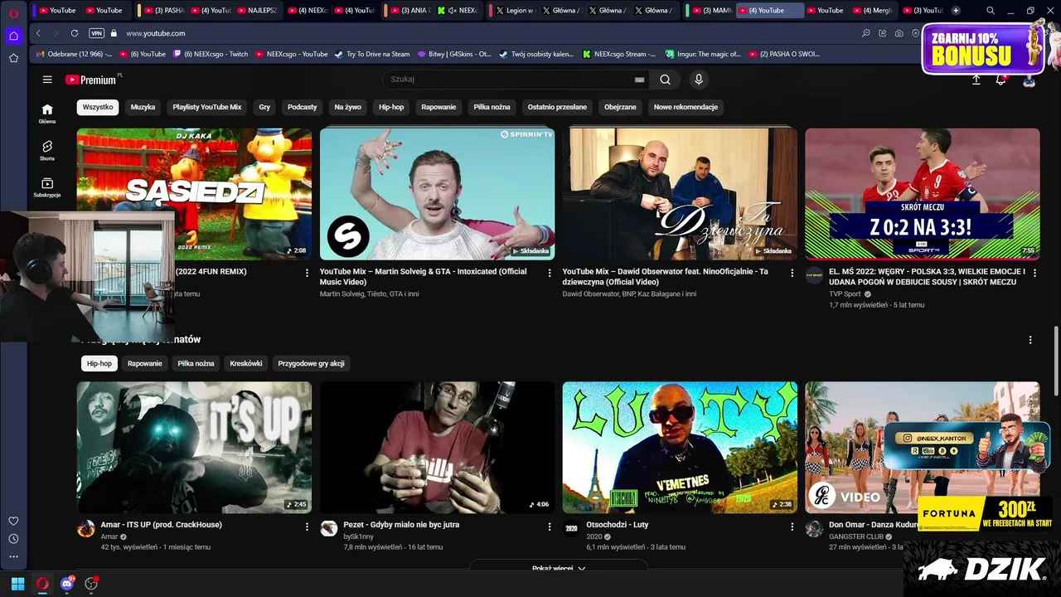This screenshot has height=597, width=1061.
Task: Select the Na żywo filter chip
Action: pyautogui.click(x=347, y=107)
